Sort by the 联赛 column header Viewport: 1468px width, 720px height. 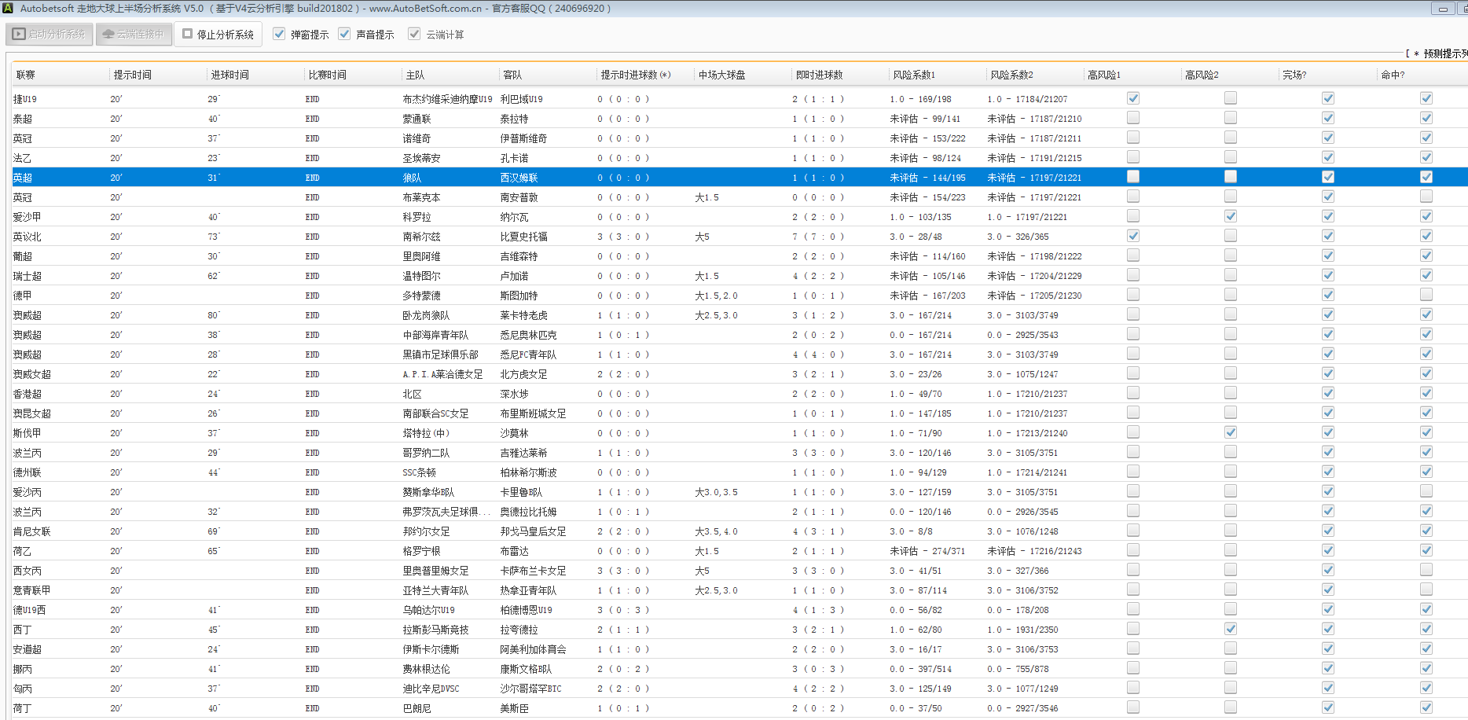tap(26, 75)
